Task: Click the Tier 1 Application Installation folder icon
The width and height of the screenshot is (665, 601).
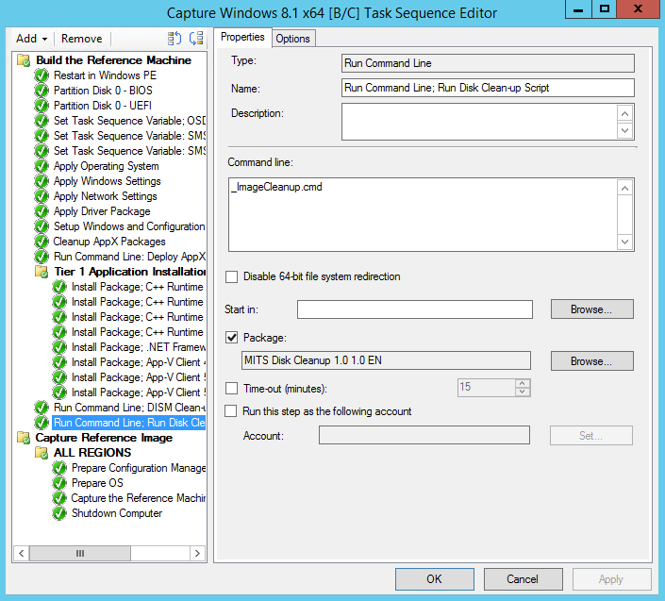Action: click(x=42, y=272)
